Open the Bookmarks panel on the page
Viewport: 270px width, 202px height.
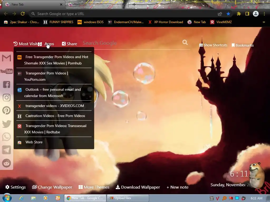coord(243,45)
